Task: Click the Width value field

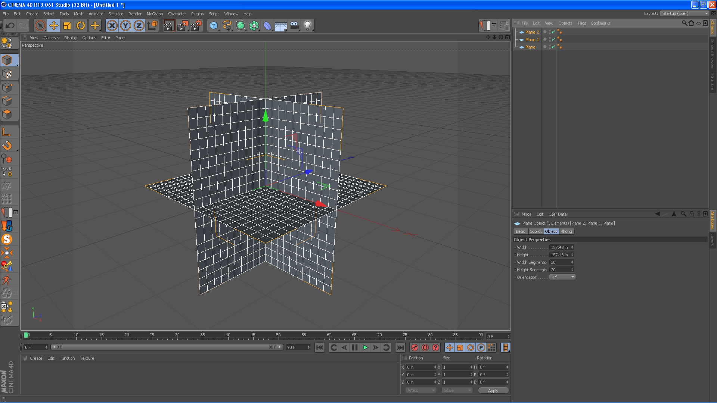Action: [x=559, y=247]
